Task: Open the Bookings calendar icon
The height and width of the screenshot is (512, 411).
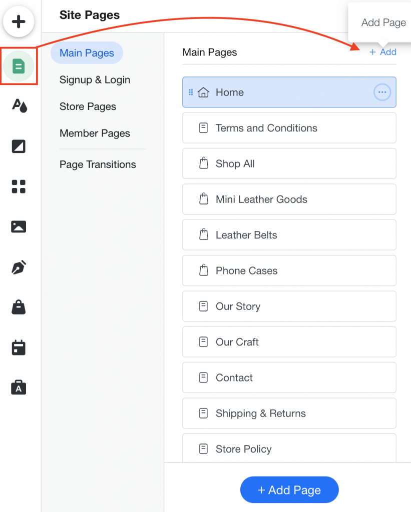Action: click(19, 346)
